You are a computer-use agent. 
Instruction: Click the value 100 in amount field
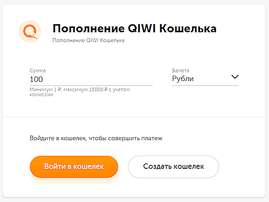[36, 79]
